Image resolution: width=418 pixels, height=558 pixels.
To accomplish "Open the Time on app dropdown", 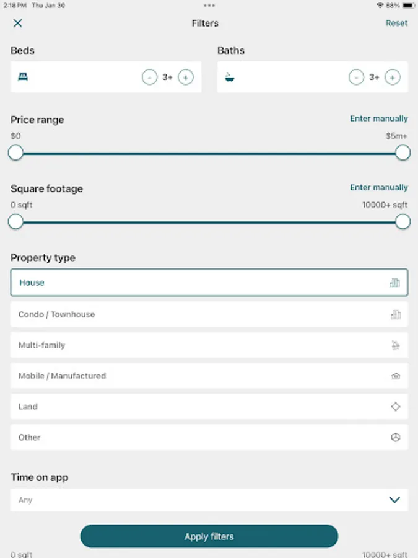I will click(209, 500).
